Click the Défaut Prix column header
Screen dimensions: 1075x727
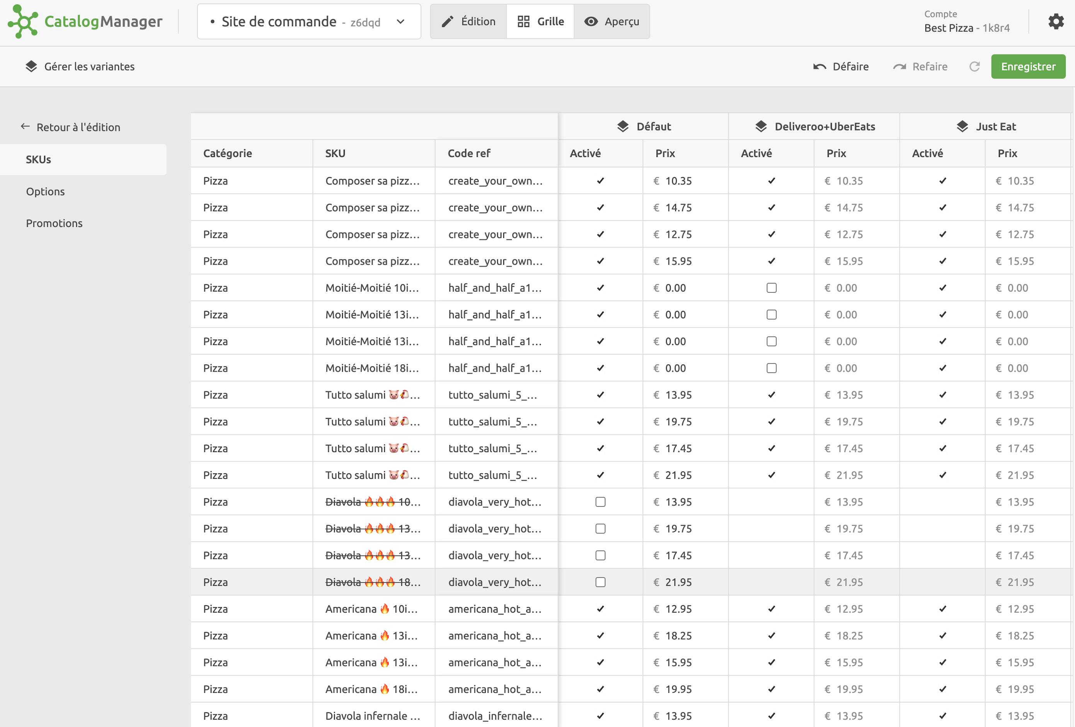[x=685, y=154]
